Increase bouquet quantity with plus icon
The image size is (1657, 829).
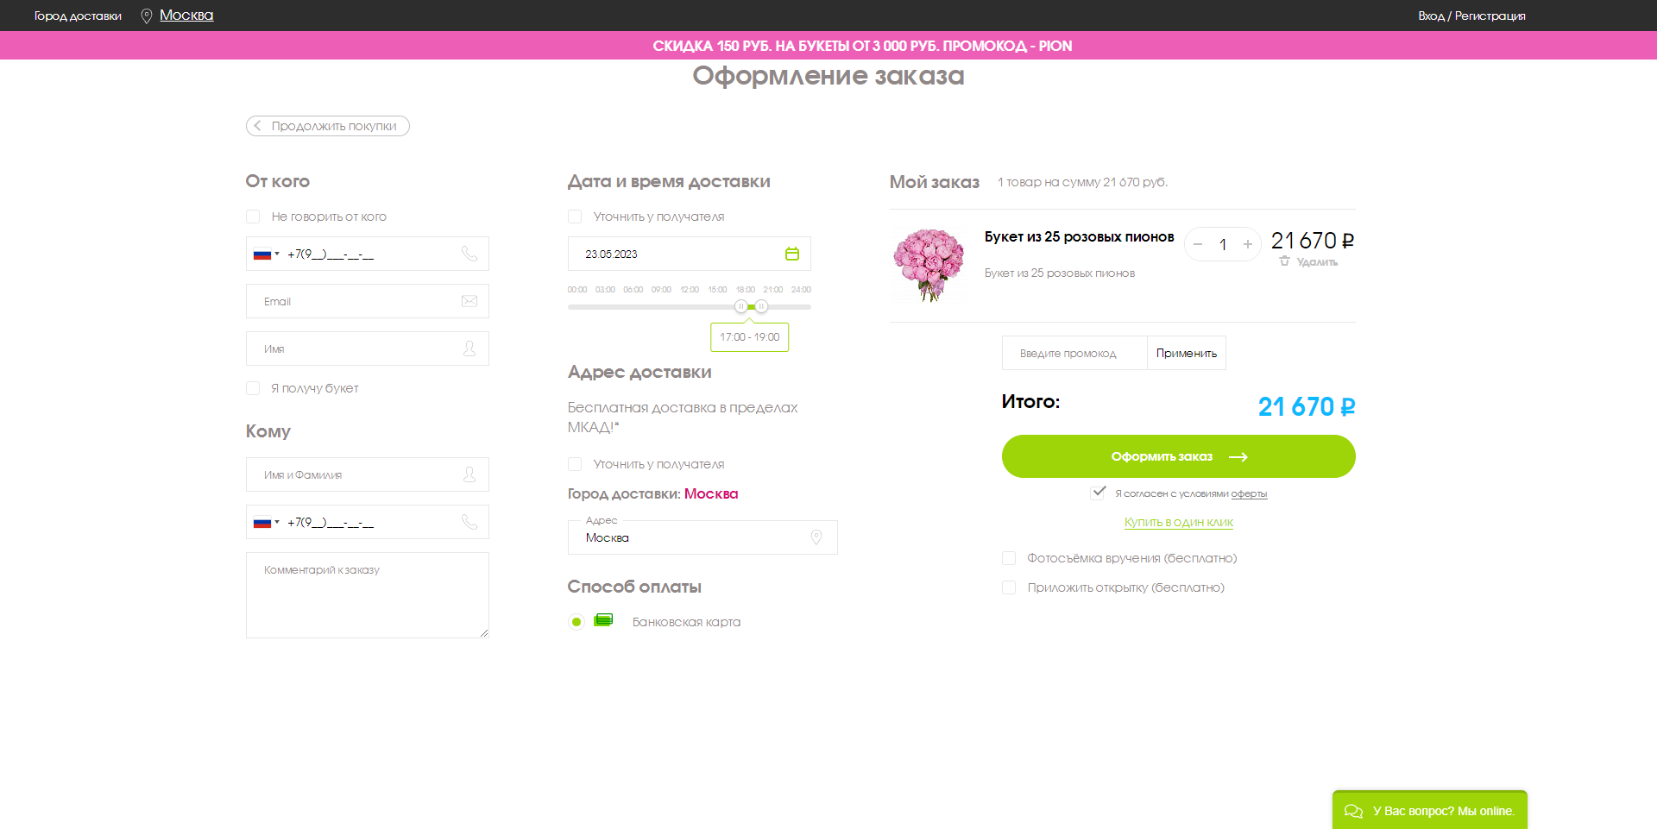point(1247,244)
